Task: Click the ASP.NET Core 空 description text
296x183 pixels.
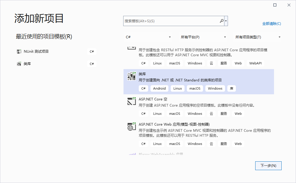Action: [x=197, y=105]
